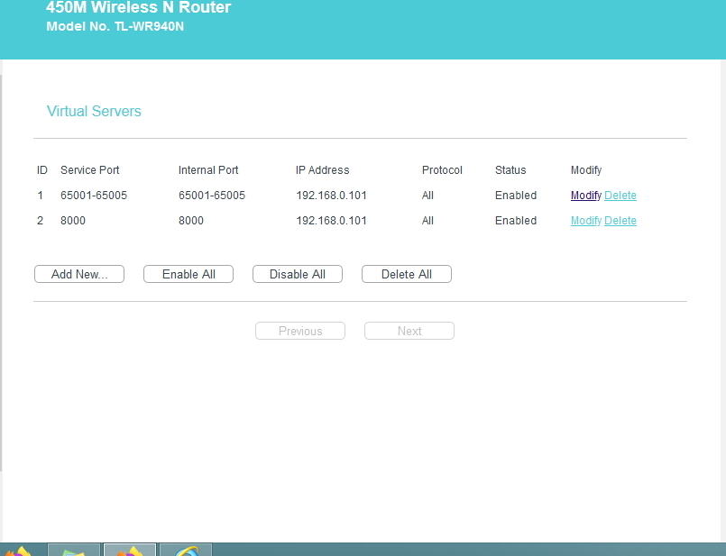The image size is (726, 556).
Task: Click the IP Address column header
Action: pyautogui.click(x=322, y=170)
